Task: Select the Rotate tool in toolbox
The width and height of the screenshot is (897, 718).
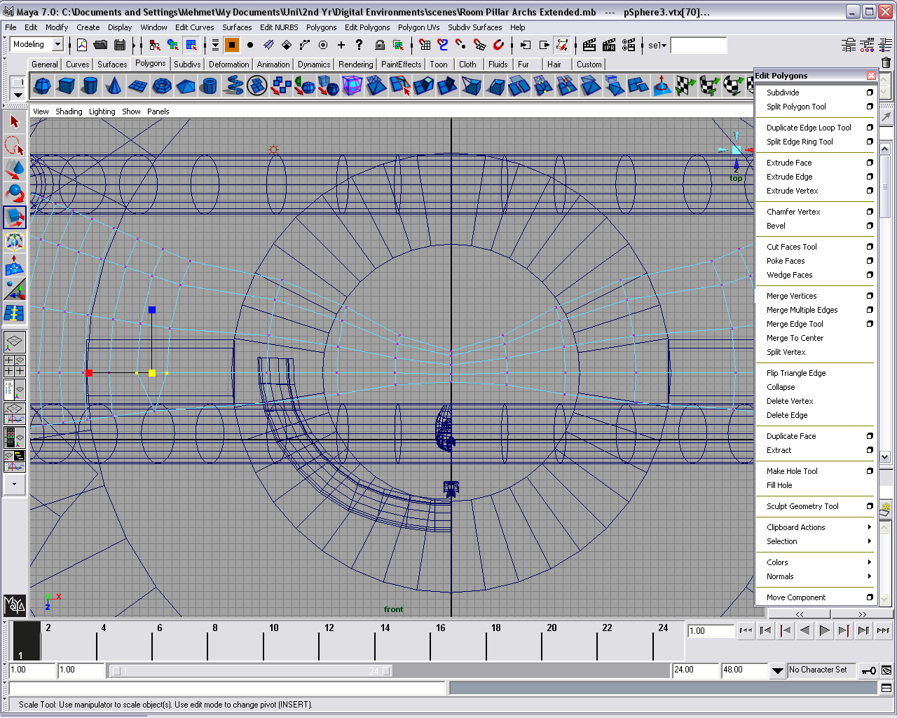Action: click(x=14, y=193)
